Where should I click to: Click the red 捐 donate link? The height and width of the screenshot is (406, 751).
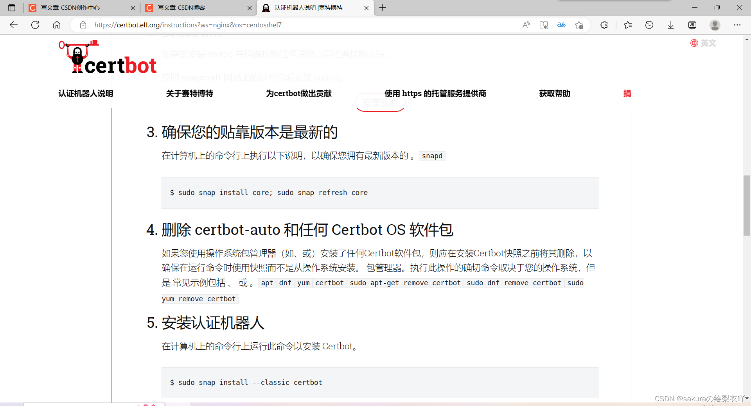627,93
